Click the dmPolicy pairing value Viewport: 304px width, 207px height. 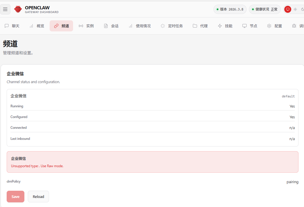point(292,182)
